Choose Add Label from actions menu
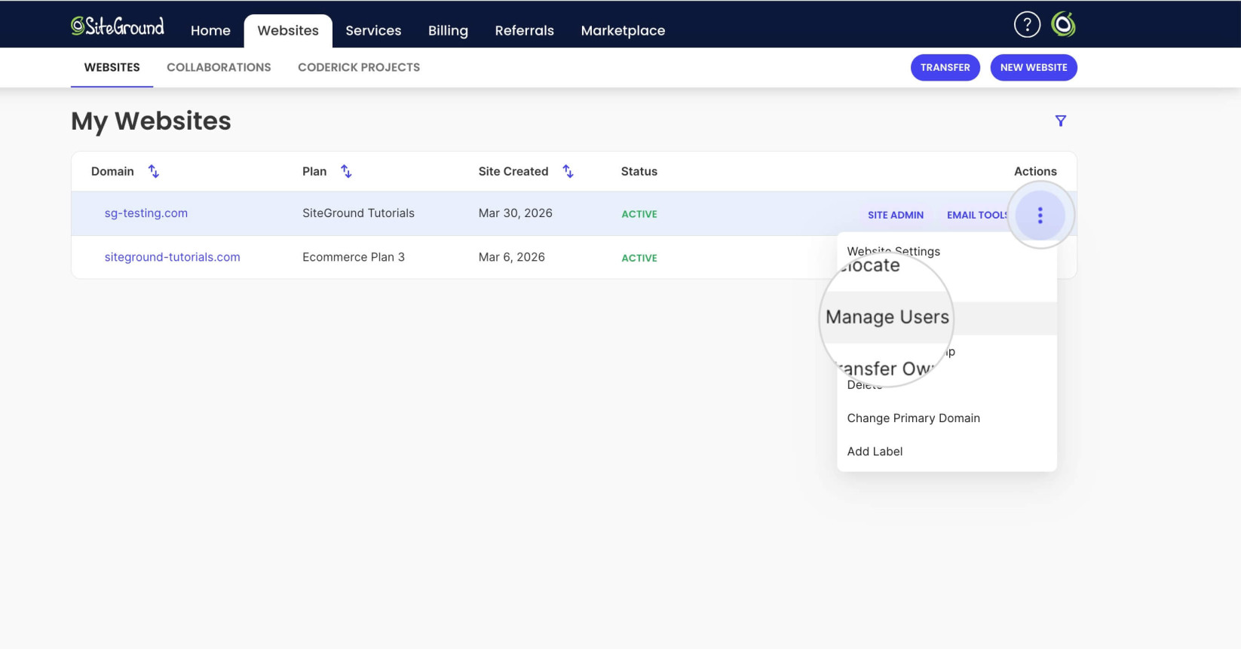1241x649 pixels. click(x=875, y=452)
